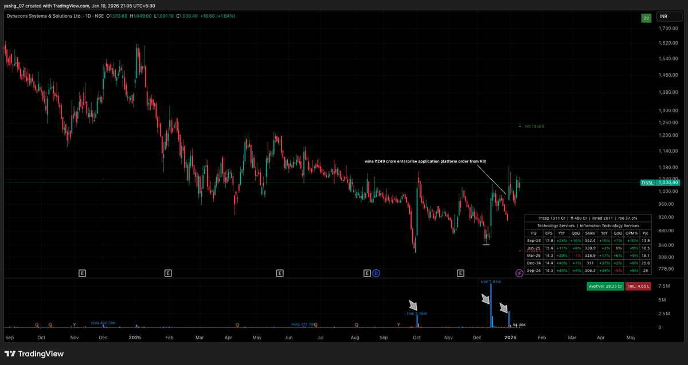Click the green 20 badge at top right
Screen dimensions: 688x365
pos(646,18)
